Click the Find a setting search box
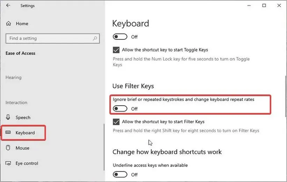 coord(49,38)
